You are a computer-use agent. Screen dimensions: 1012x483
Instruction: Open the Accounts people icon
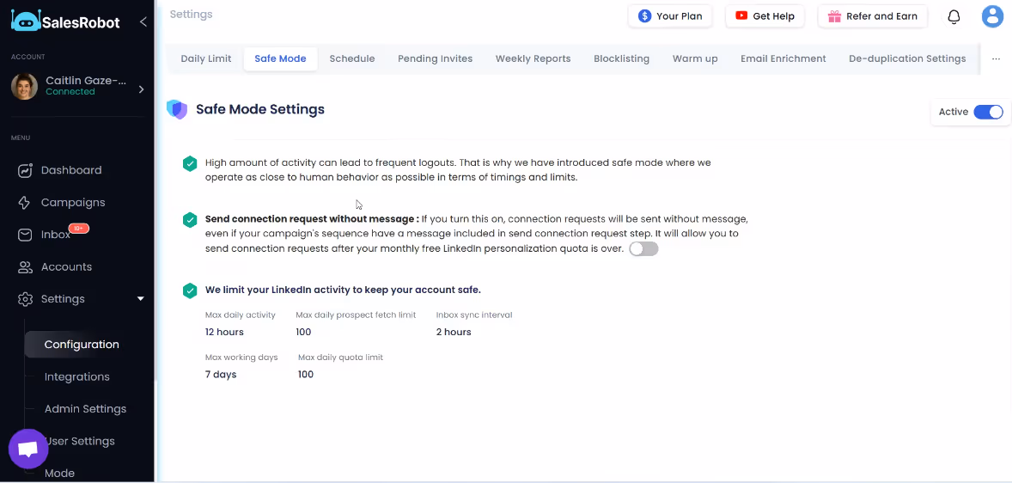tap(25, 267)
